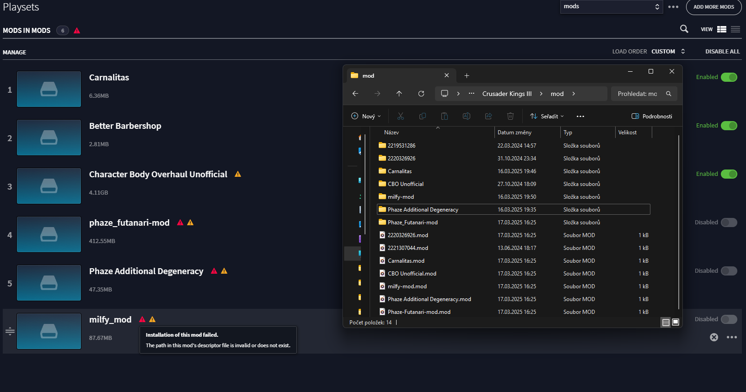Disable the Carnalitas mod toggle
Viewport: 746px width, 392px height.
tap(729, 77)
